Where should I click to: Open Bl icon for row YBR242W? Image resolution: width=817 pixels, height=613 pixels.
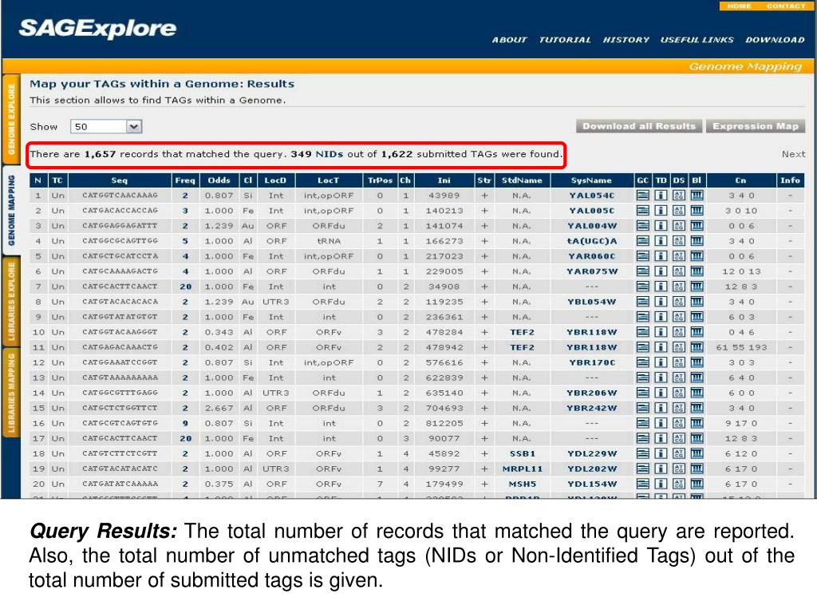697,408
